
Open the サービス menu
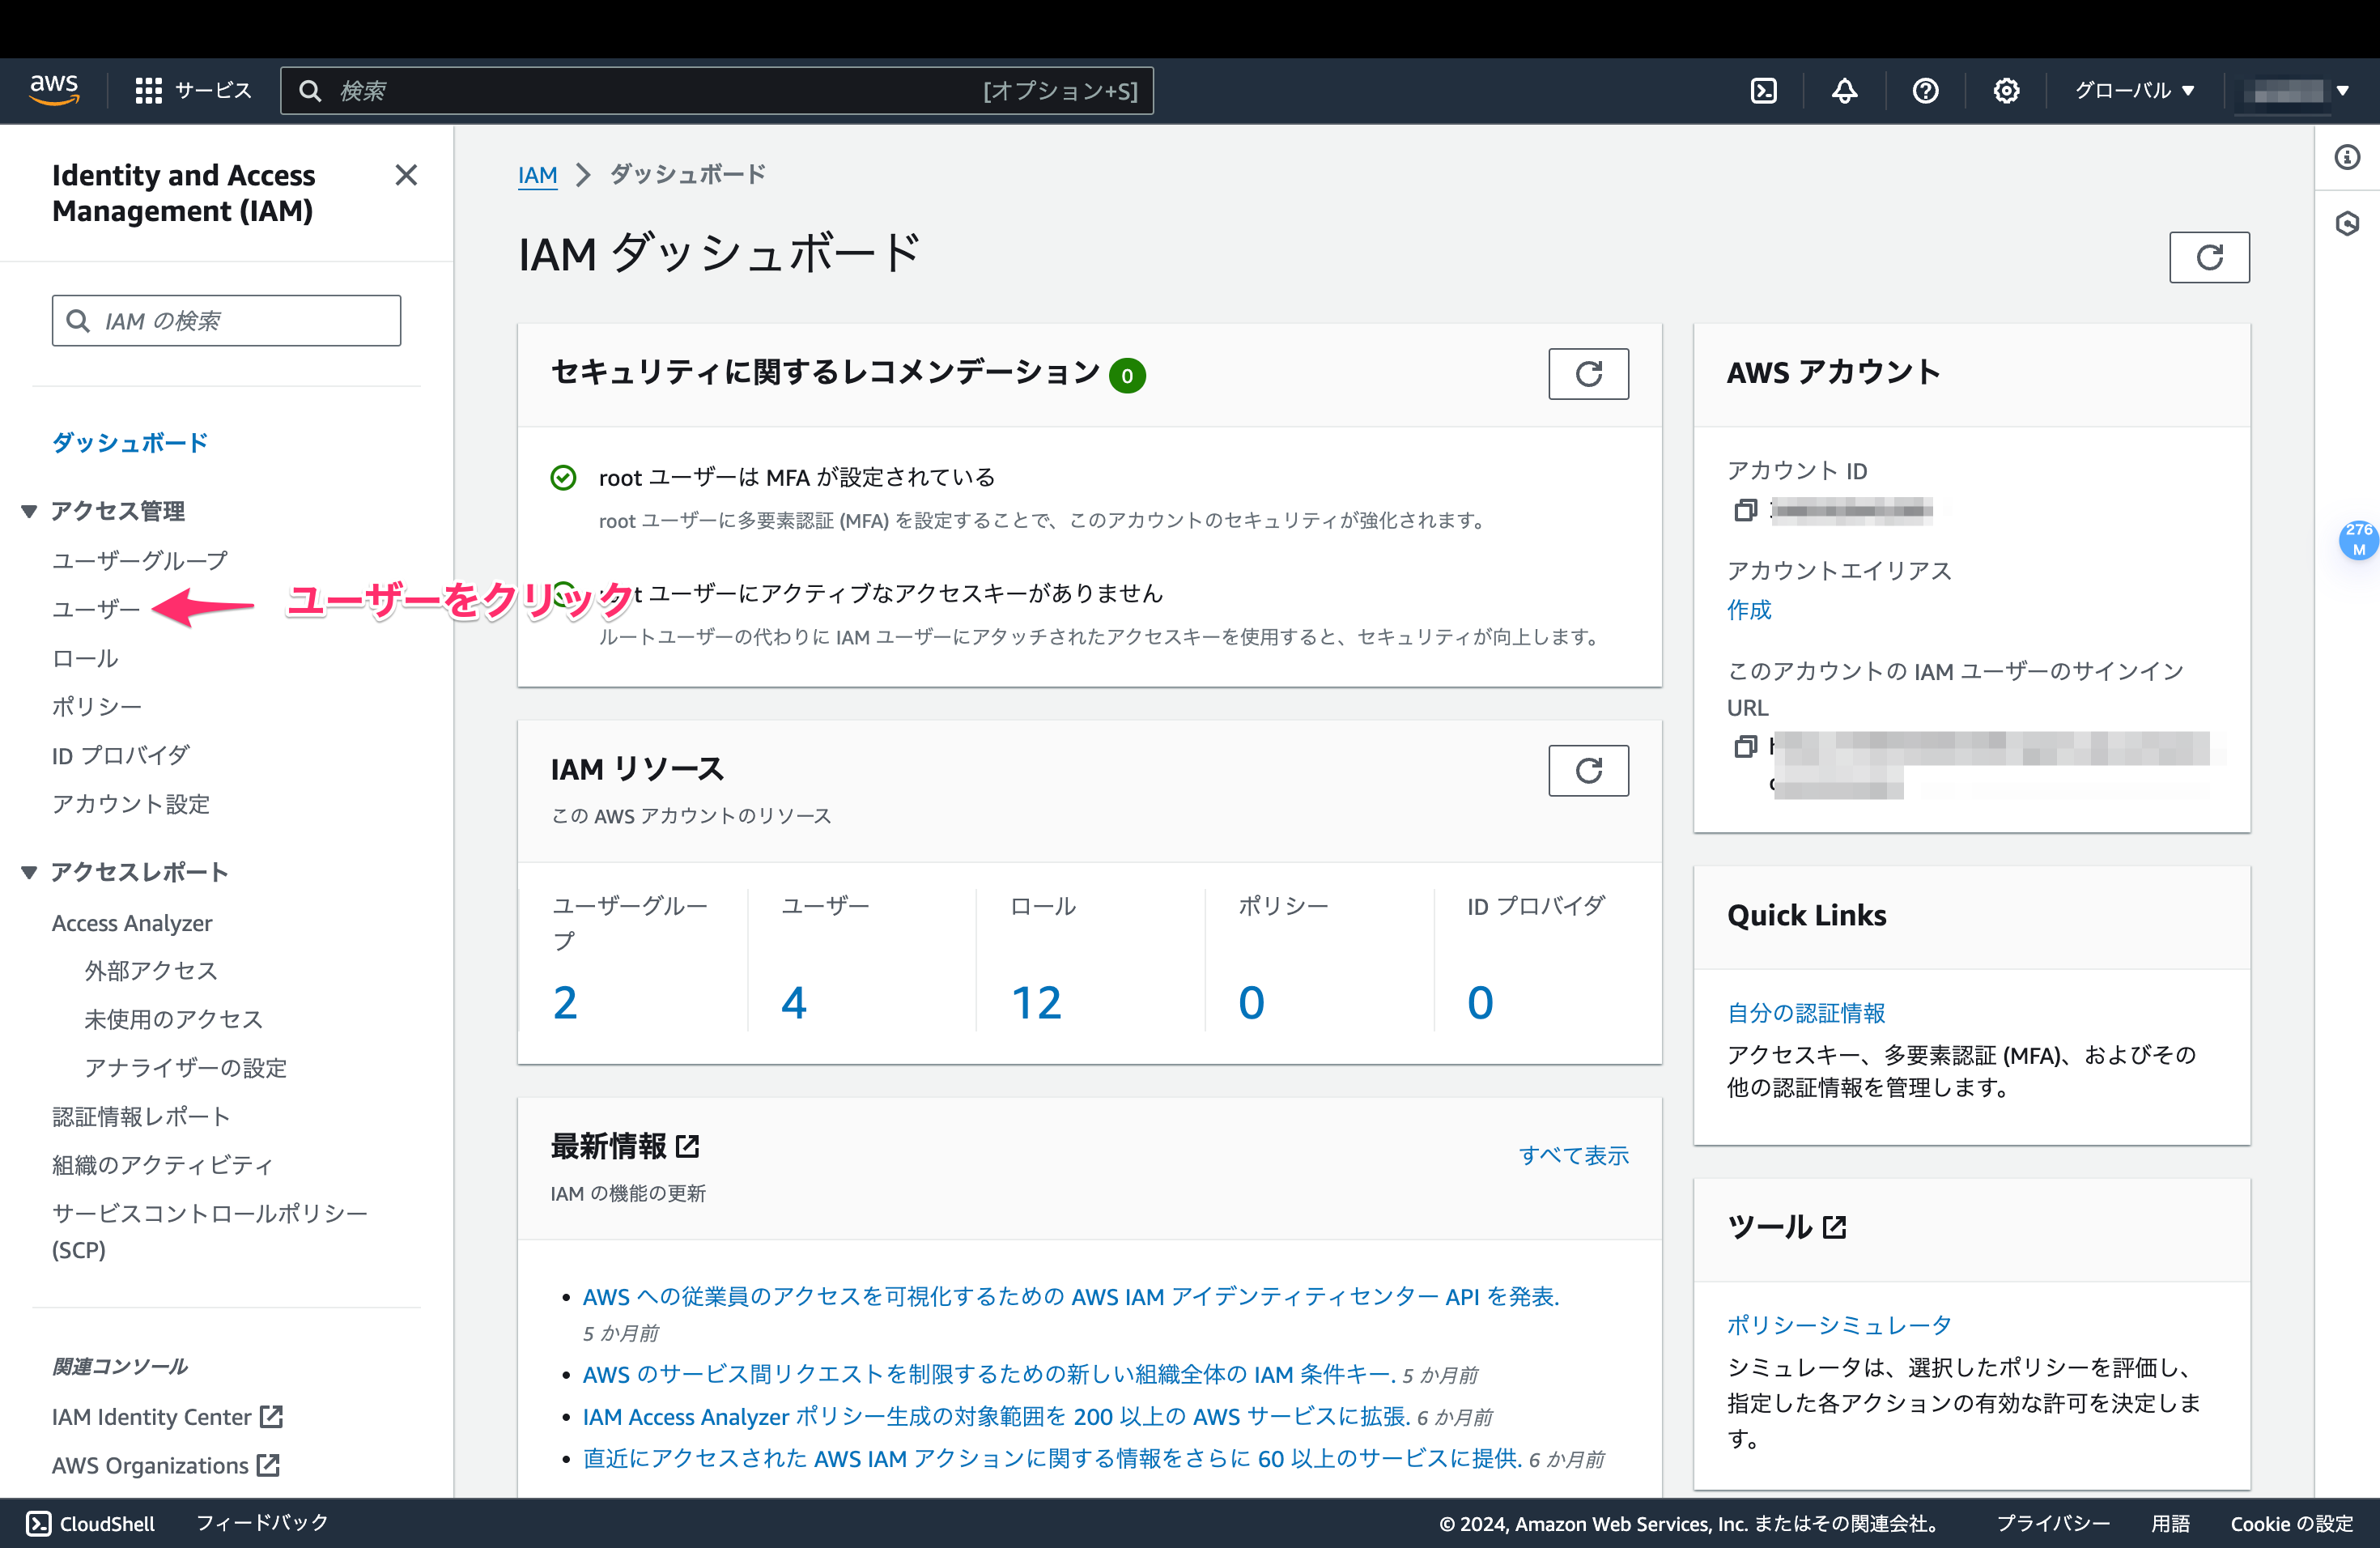[194, 90]
